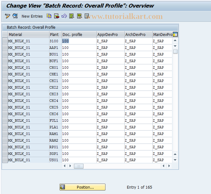Screen dimensions: 211x194
Task: Click far-right scroll left arrow of horizontal bar
Action: [x=163, y=166]
